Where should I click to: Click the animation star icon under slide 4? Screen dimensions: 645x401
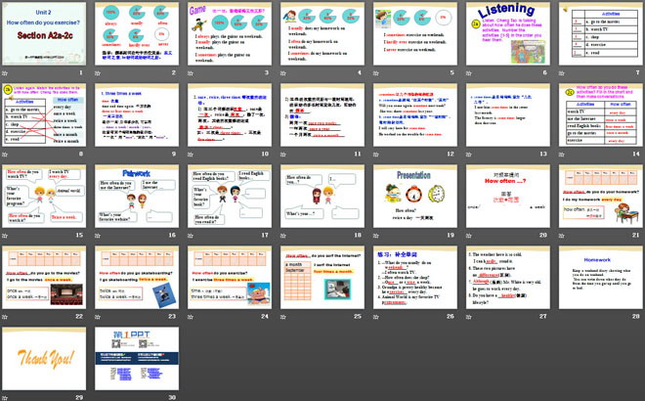(x=283, y=73)
